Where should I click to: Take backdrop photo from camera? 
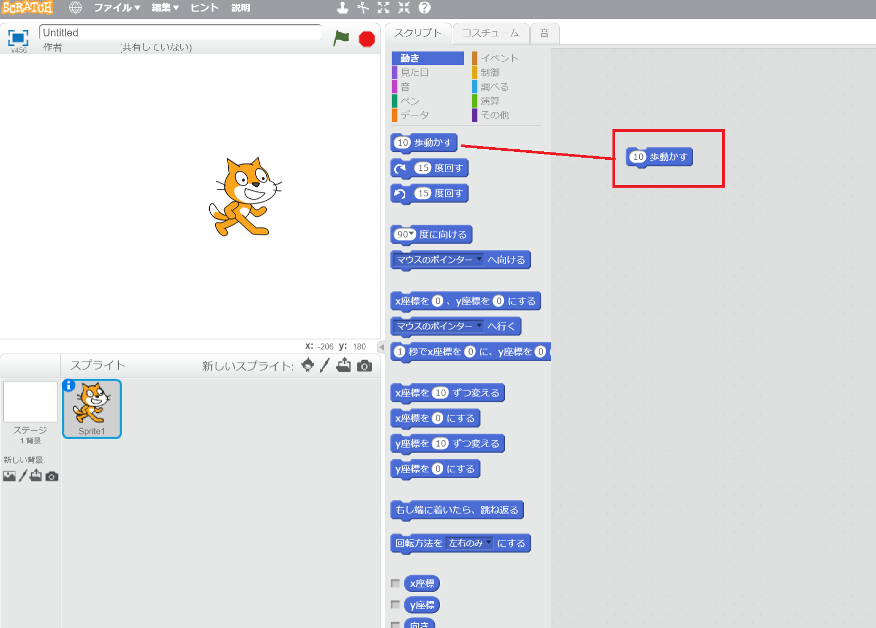point(52,476)
